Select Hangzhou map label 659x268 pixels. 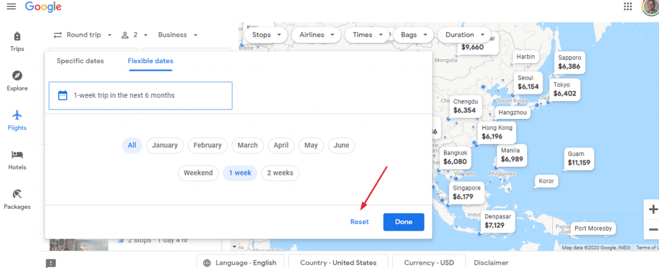[512, 113]
